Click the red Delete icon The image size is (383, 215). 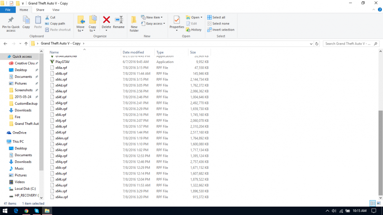[106, 20]
